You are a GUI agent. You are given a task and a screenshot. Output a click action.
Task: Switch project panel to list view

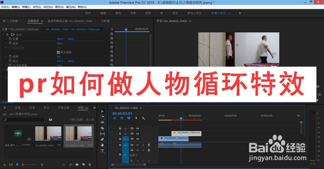tap(11, 164)
